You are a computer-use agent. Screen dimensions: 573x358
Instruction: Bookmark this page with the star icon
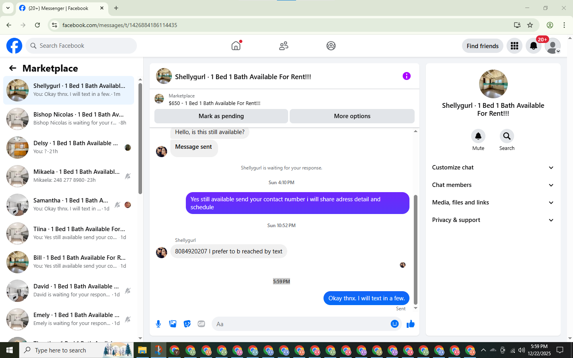click(x=530, y=25)
